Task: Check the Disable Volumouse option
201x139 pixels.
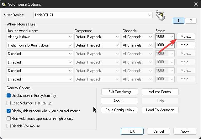Action: pos(8,126)
